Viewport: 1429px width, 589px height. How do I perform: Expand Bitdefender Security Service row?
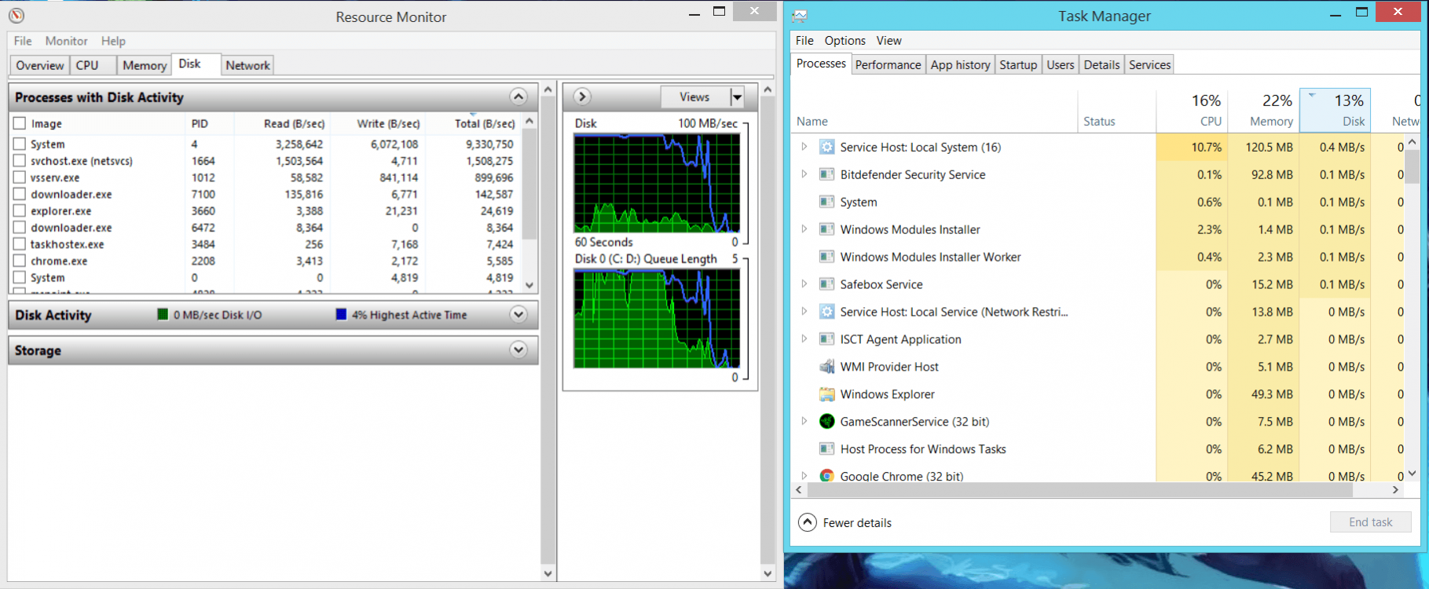coord(804,174)
